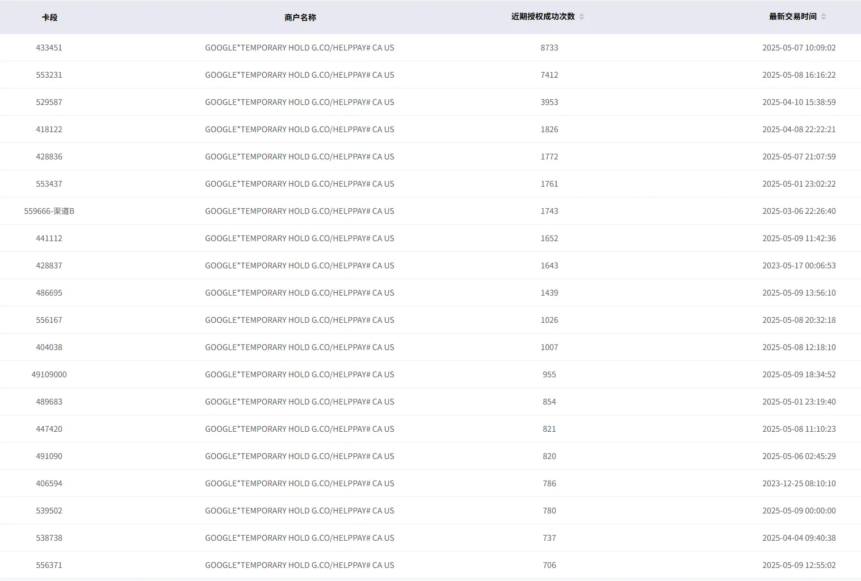Viewport: 861px width, 581px height.
Task: Click the merchant name in the 556371 row
Action: [300, 565]
